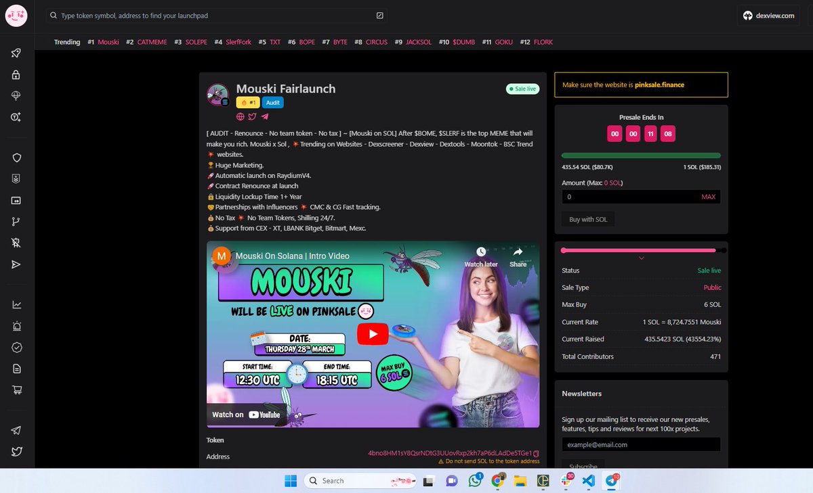Open Chrome from the taskbar
Image resolution: width=813 pixels, height=493 pixels.
498,481
